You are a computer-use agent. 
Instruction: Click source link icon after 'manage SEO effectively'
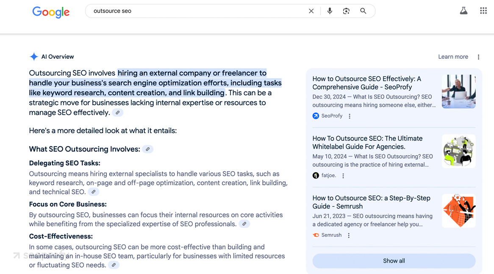[117, 112]
